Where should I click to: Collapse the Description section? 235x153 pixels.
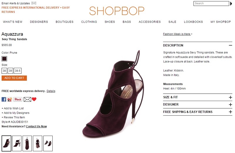tap(231, 45)
